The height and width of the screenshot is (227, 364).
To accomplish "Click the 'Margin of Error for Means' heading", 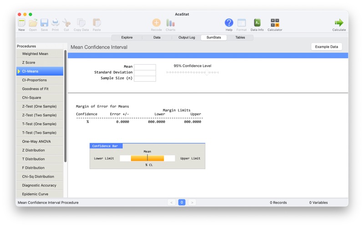I will click(102, 107).
